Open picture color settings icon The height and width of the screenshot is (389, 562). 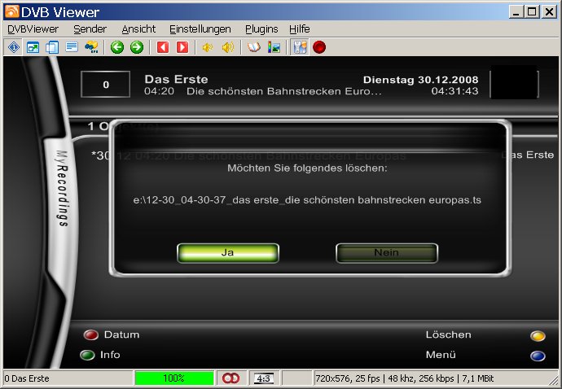274,47
